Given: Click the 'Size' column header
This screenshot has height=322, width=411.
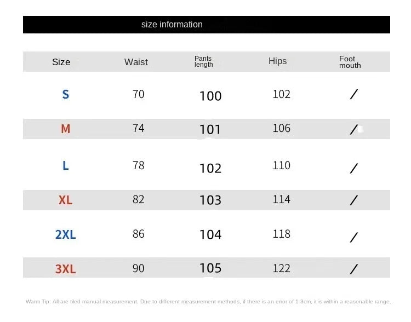Looking at the screenshot, I should point(61,62).
